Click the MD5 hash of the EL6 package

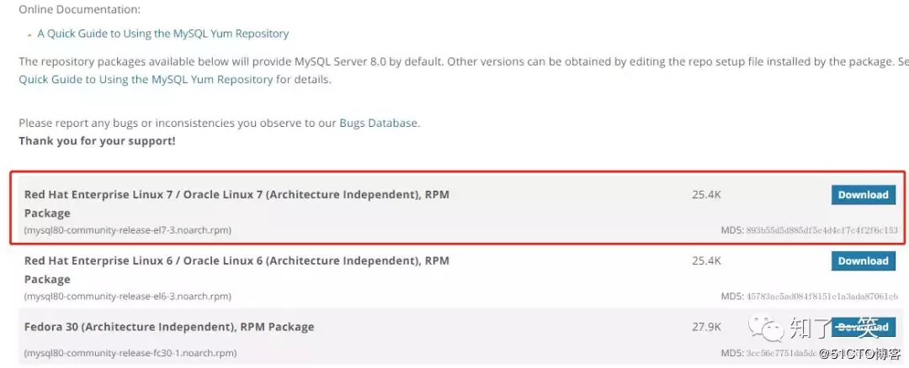click(822, 297)
